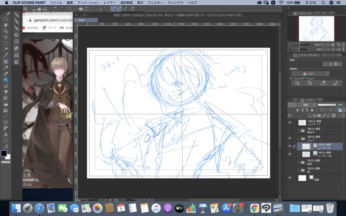Open 編集 menu

70,3
